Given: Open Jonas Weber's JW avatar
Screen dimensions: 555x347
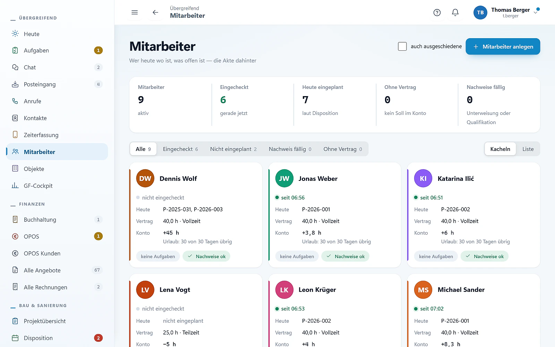Looking at the screenshot, I should 284,178.
